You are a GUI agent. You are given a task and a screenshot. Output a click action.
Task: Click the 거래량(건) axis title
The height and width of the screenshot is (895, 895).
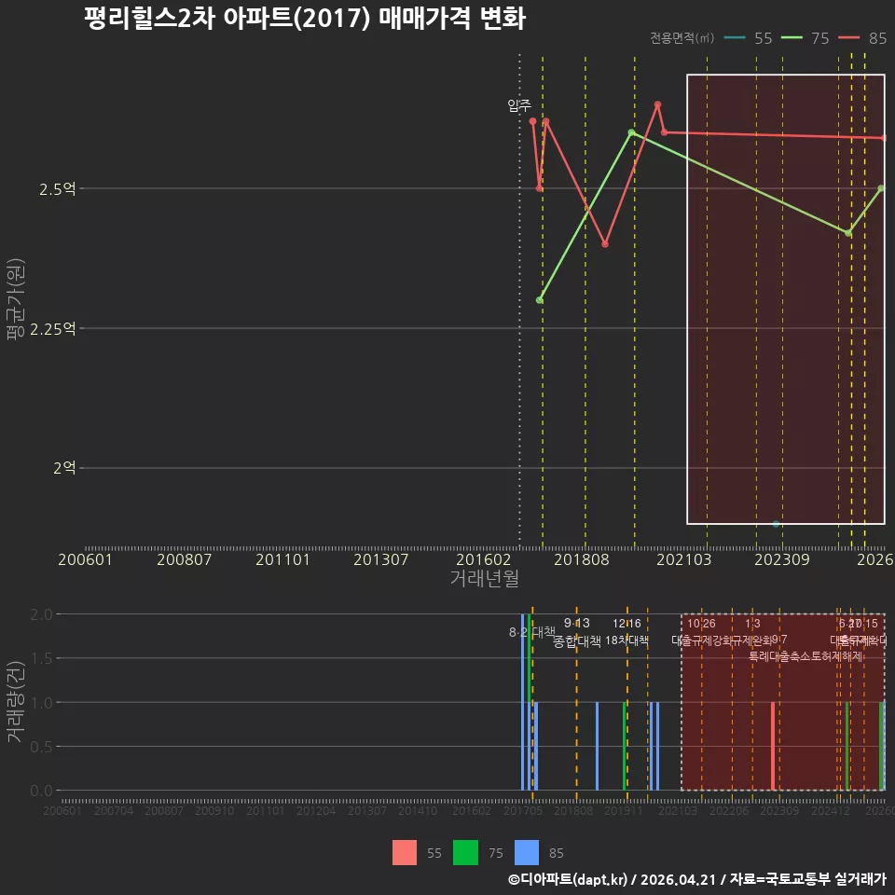click(x=16, y=702)
